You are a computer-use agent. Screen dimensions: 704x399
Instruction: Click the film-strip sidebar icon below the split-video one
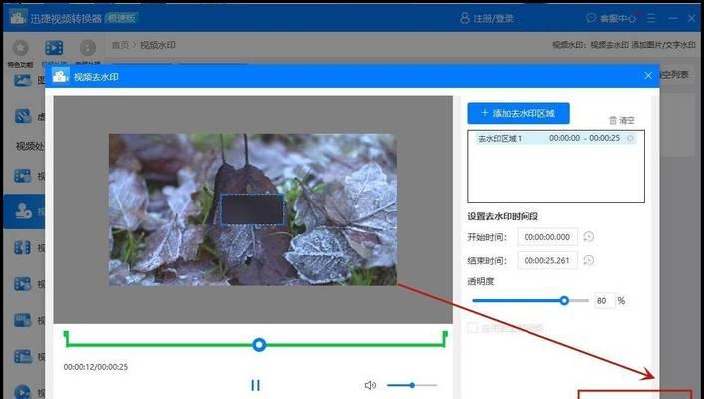(23, 284)
